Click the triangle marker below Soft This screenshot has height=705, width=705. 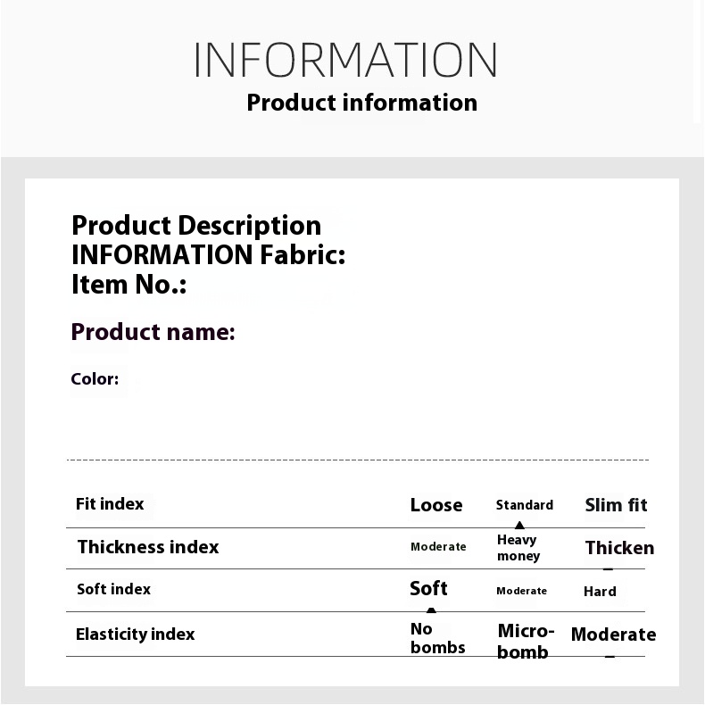(x=431, y=610)
